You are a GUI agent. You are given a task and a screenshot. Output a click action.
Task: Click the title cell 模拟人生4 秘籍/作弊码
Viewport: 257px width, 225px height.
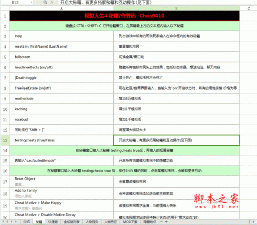click(x=124, y=16)
